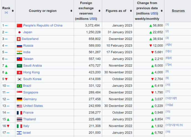
Task: Go to the Saudi Arabia page
Action: tap(32, 66)
